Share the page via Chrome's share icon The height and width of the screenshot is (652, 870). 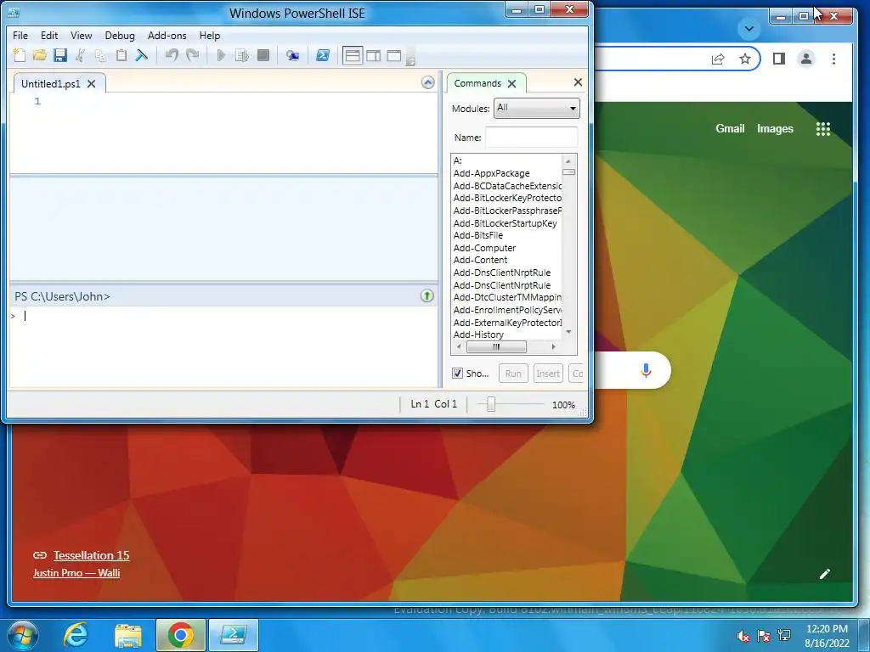pos(718,59)
